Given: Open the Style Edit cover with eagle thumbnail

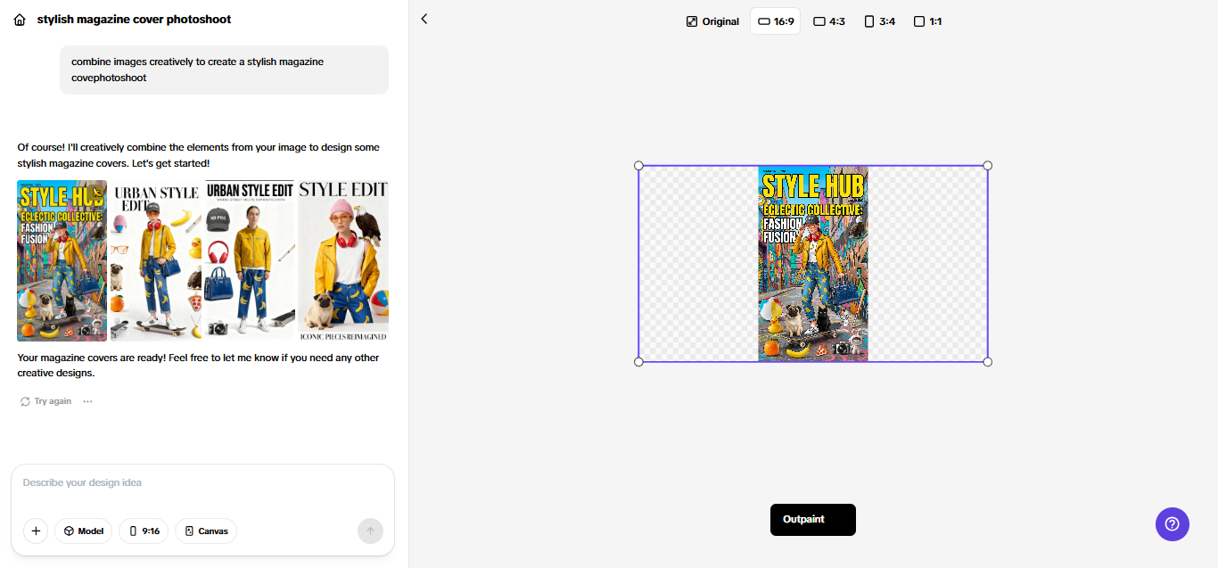Looking at the screenshot, I should [x=343, y=260].
